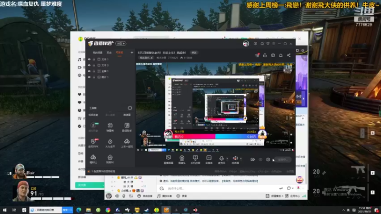Open stream settings gear icon
This screenshot has height=214, width=381.
(x=268, y=160)
